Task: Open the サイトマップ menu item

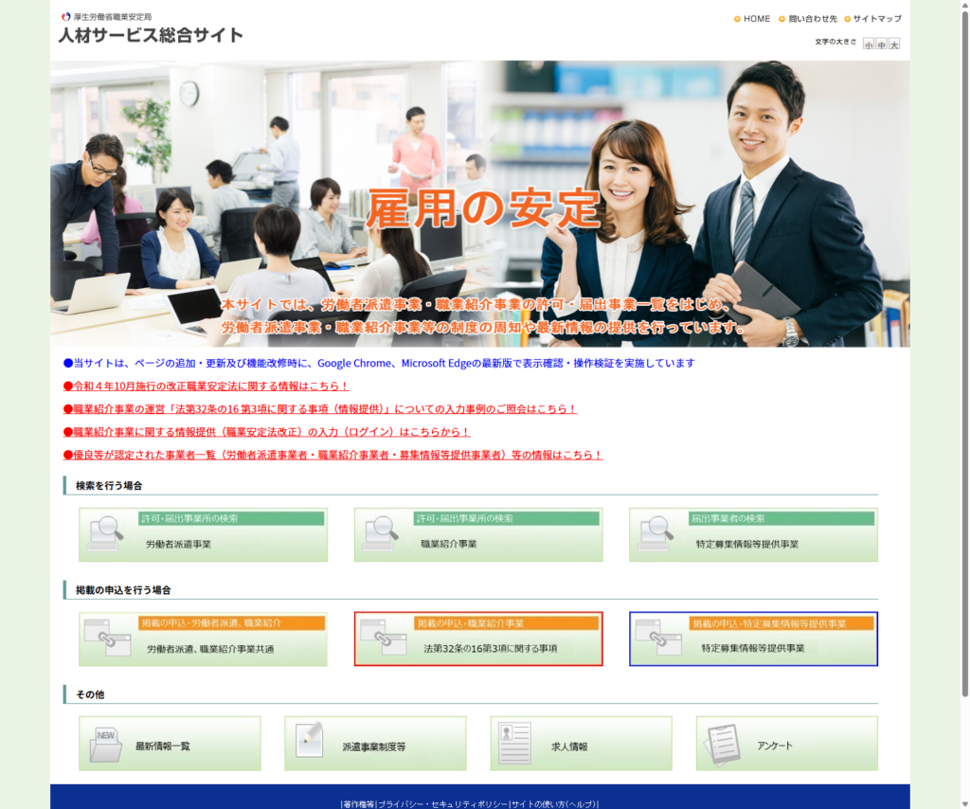Action: [x=876, y=19]
